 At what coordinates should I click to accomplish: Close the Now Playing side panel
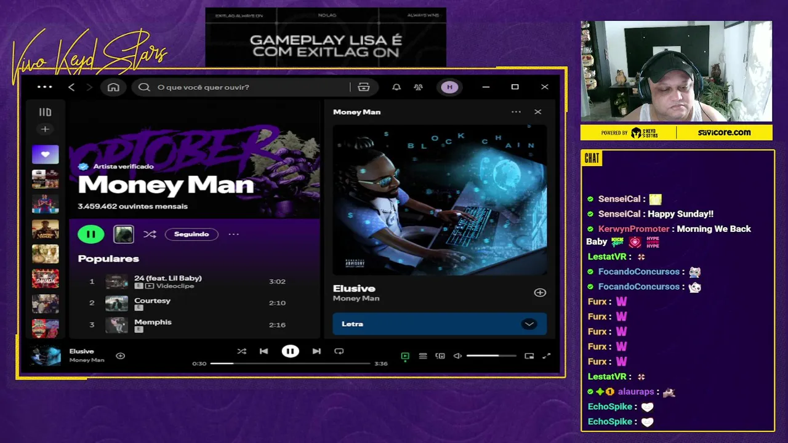(538, 112)
